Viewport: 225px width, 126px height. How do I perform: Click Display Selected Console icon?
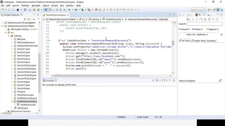pyautogui.click(x=157, y=80)
